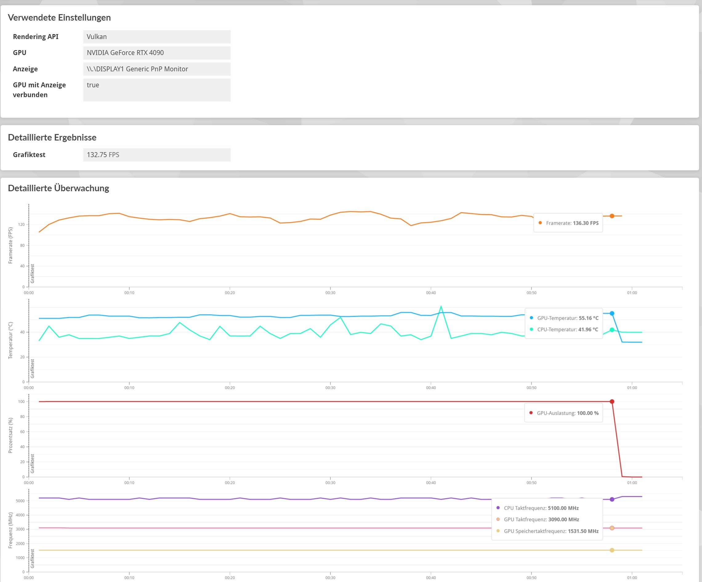The image size is (702, 582).
Task: Select the Vulkan Rendering API field
Action: tap(156, 37)
